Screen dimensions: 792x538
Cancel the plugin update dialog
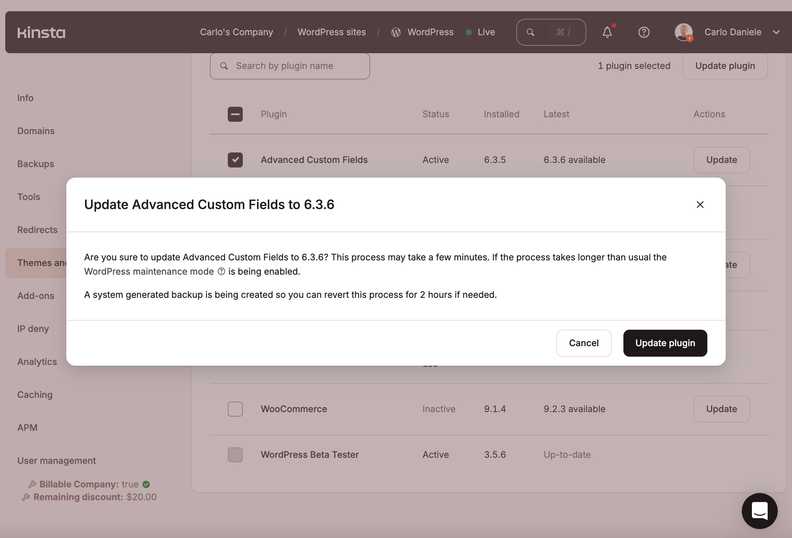tap(584, 343)
